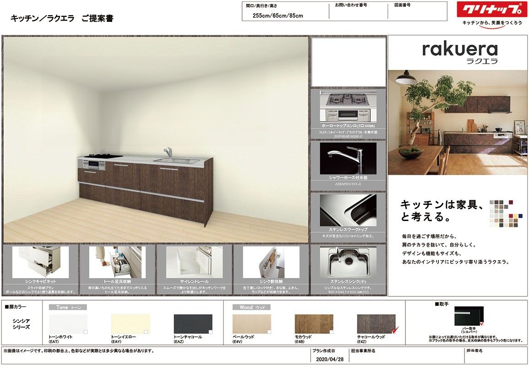Click the Cleanup brand logo
This screenshot has height=366, width=529.
pyautogui.click(x=492, y=10)
